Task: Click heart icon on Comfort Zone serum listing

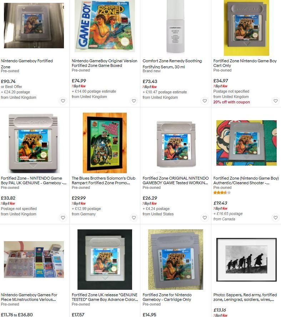Action: [x=205, y=101]
